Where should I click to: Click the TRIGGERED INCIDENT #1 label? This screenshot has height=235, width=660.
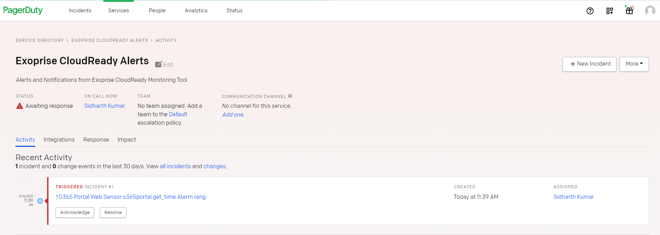[84, 187]
